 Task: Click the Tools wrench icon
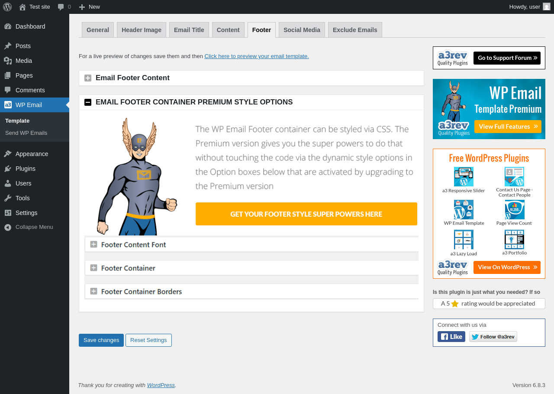coord(8,198)
